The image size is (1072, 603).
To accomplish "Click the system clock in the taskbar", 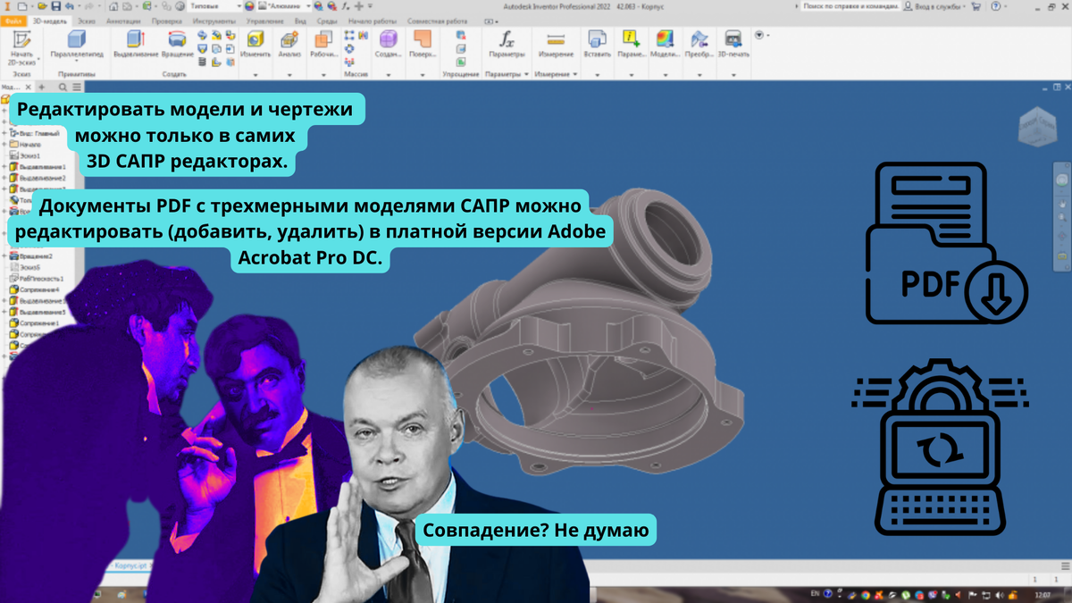I will tap(1042, 594).
